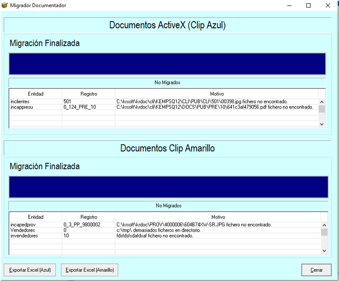This screenshot has height=281, width=339.
Task: Click Registro column header in Amarillo table
Action: click(89, 217)
